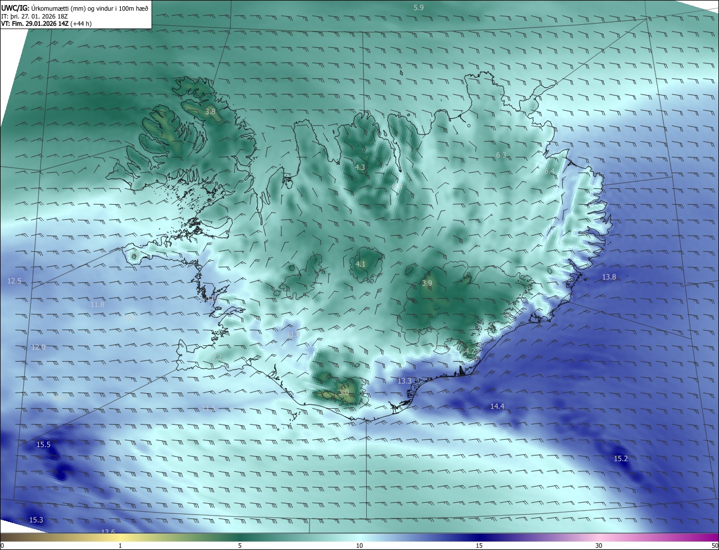The image size is (719, 550).
Task: Click the 5.9 value at the map top
Action: click(418, 7)
